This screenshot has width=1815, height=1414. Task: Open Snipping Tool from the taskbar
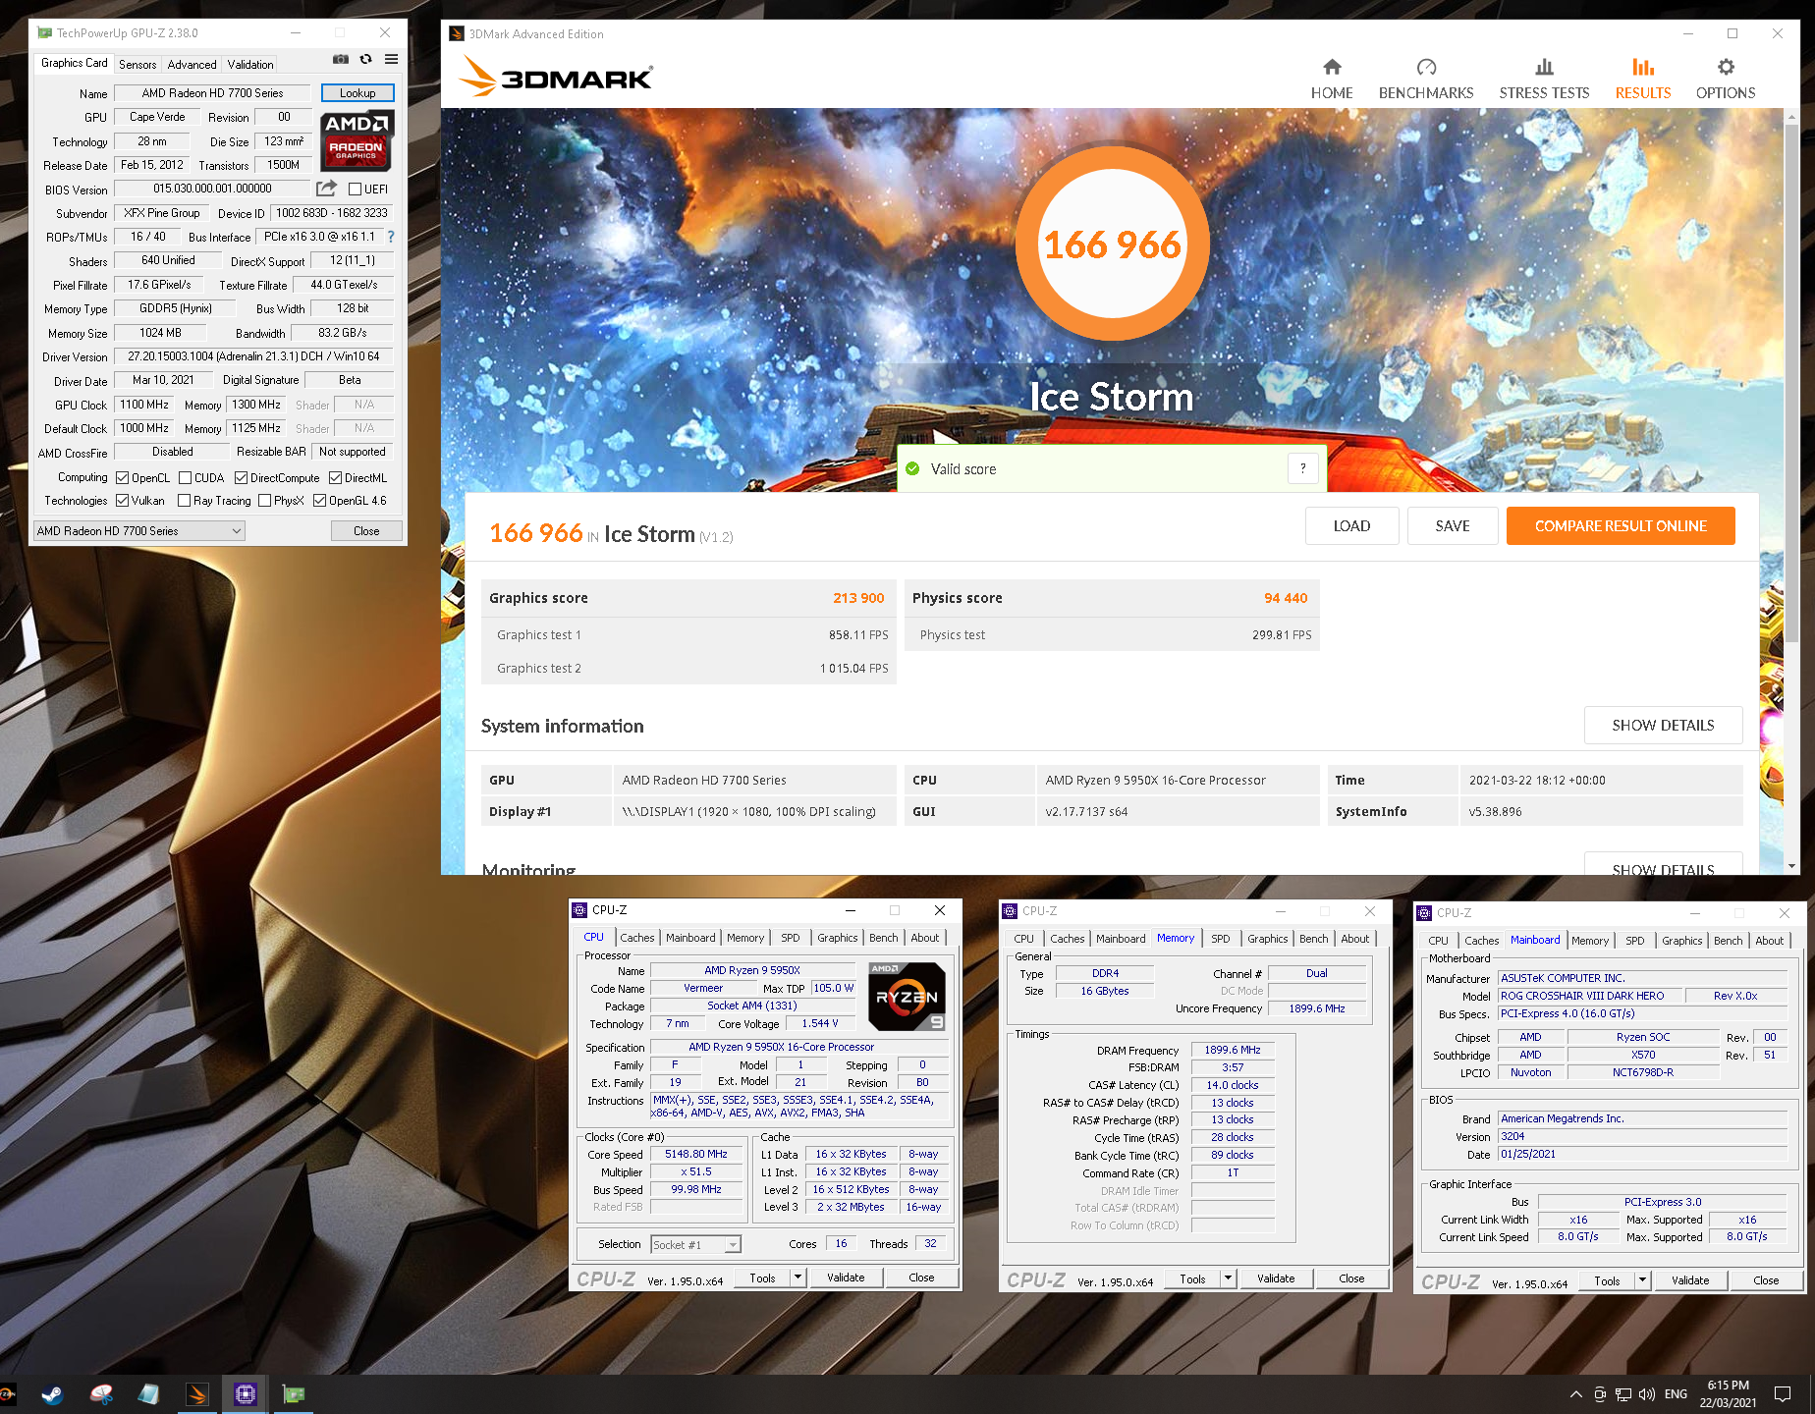[100, 1393]
